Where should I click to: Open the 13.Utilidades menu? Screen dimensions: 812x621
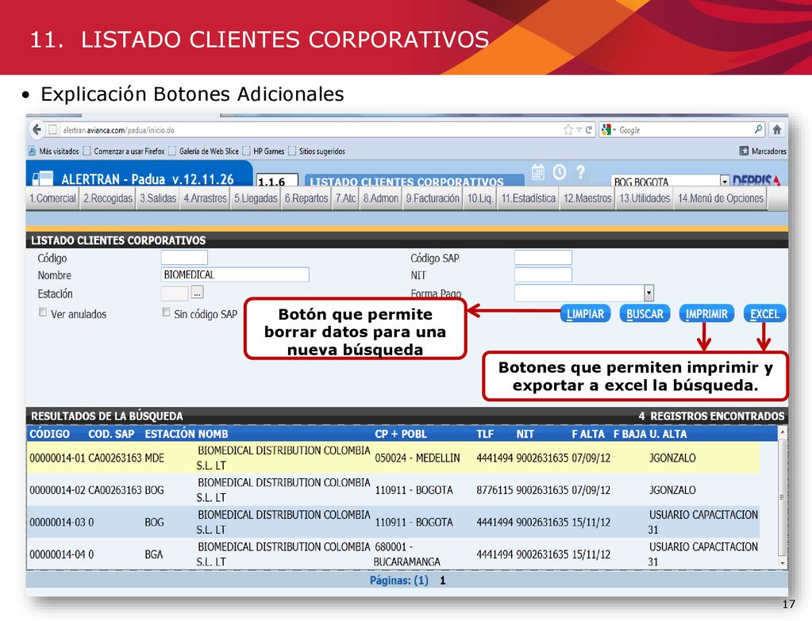[x=645, y=198]
